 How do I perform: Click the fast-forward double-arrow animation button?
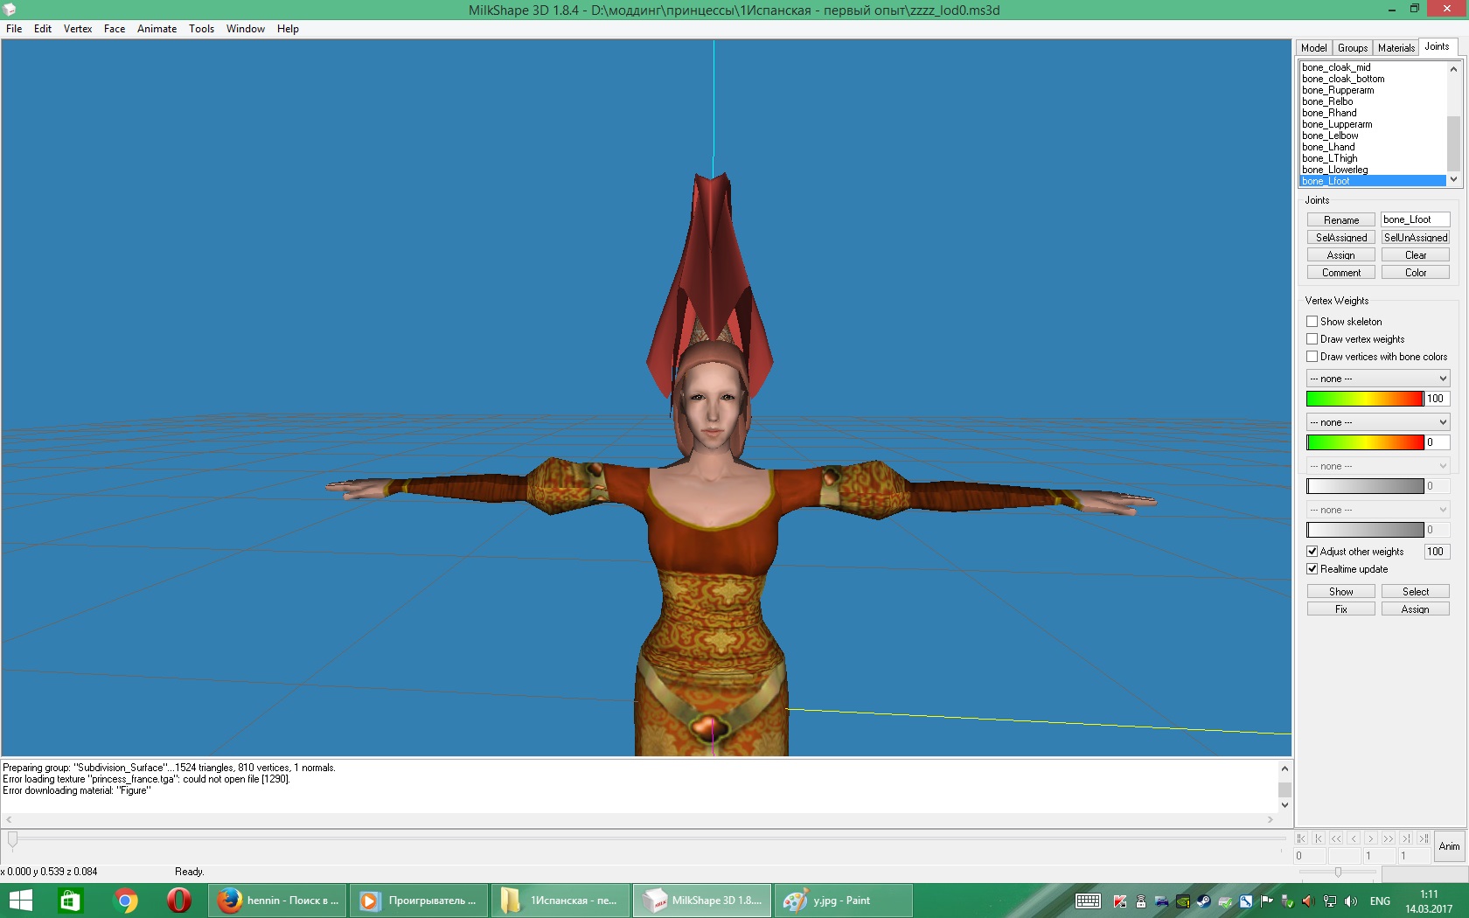(1389, 838)
